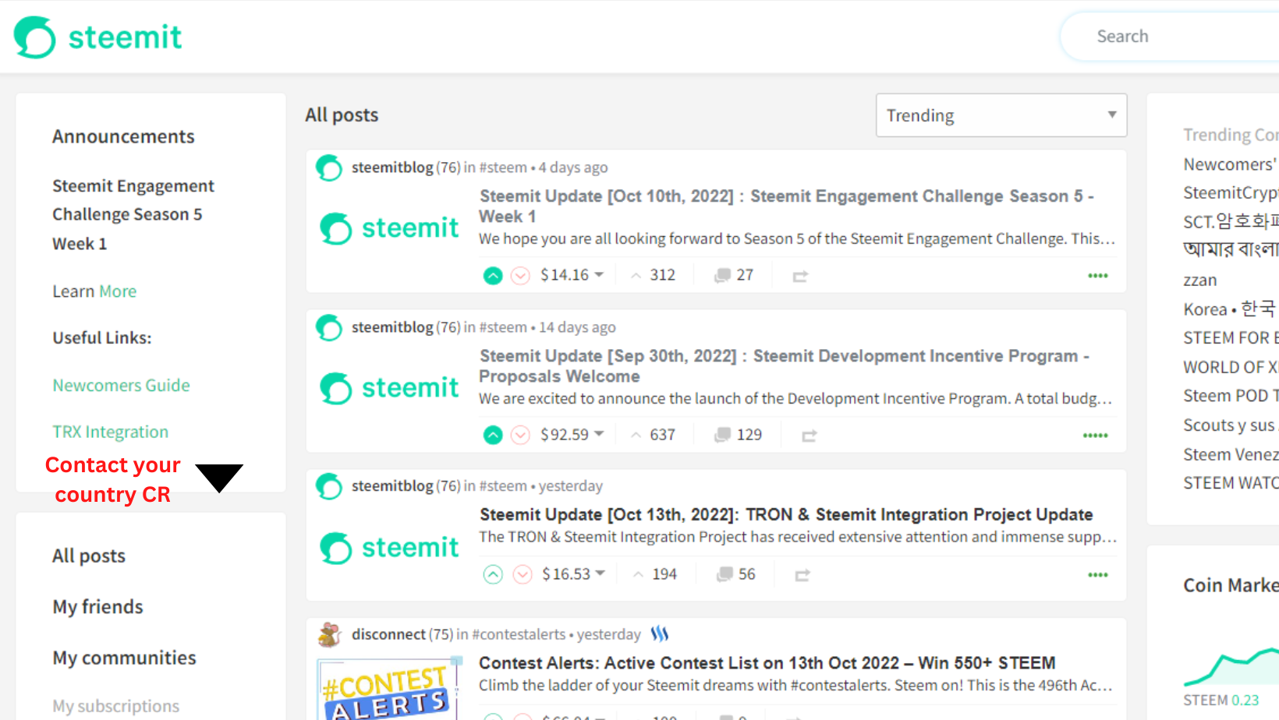Click the STEEM 0.23 coin price

tap(1221, 701)
